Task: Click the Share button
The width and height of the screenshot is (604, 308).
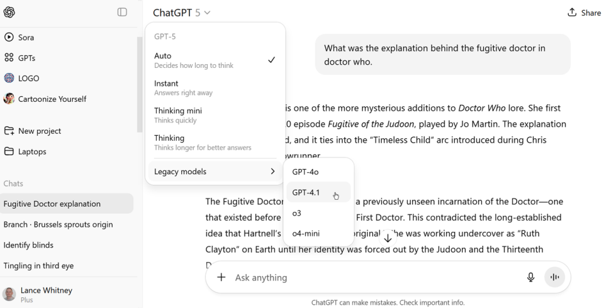Action: pyautogui.click(x=584, y=13)
